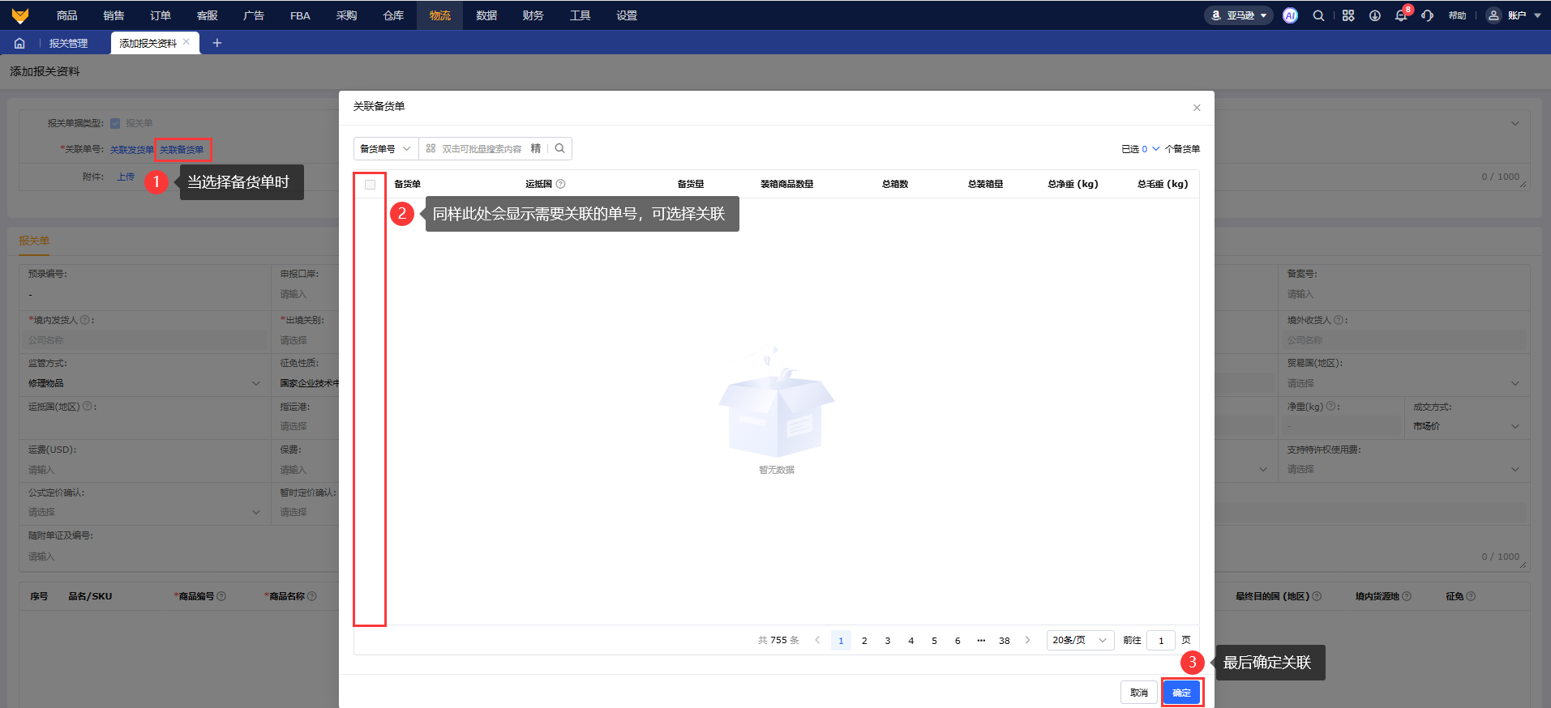The height and width of the screenshot is (708, 1551).
Task: Open the 订单 menu
Action: pos(161,15)
